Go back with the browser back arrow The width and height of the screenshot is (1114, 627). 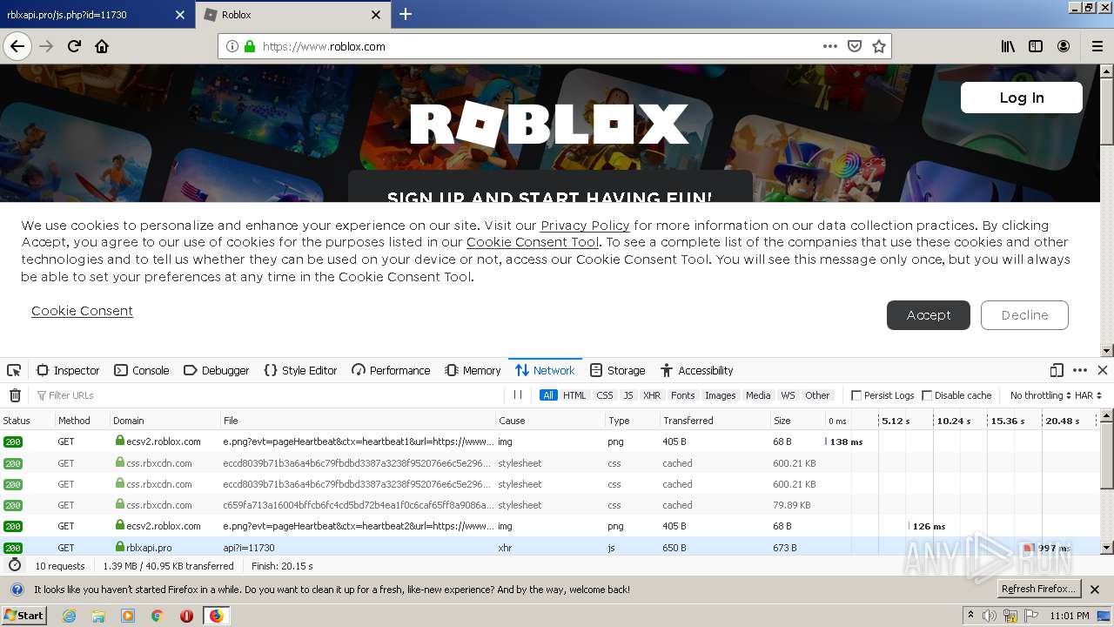pyautogui.click(x=17, y=46)
